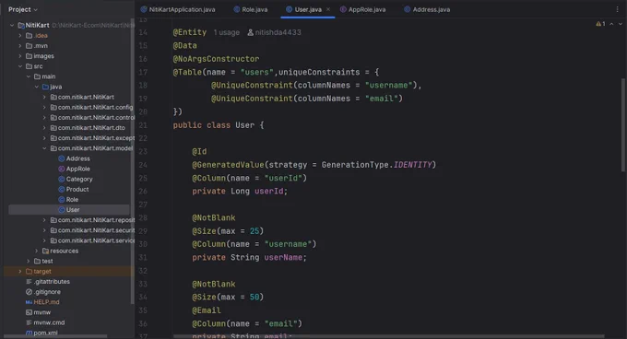627x339 pixels.
Task: Click the resources folder icon
Action: pos(45,251)
